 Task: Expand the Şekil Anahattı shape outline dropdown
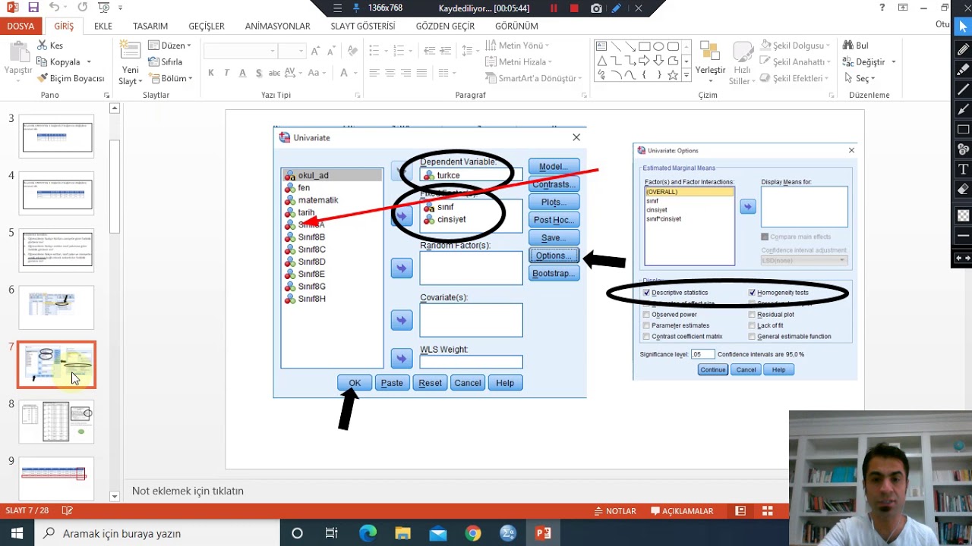(796, 61)
